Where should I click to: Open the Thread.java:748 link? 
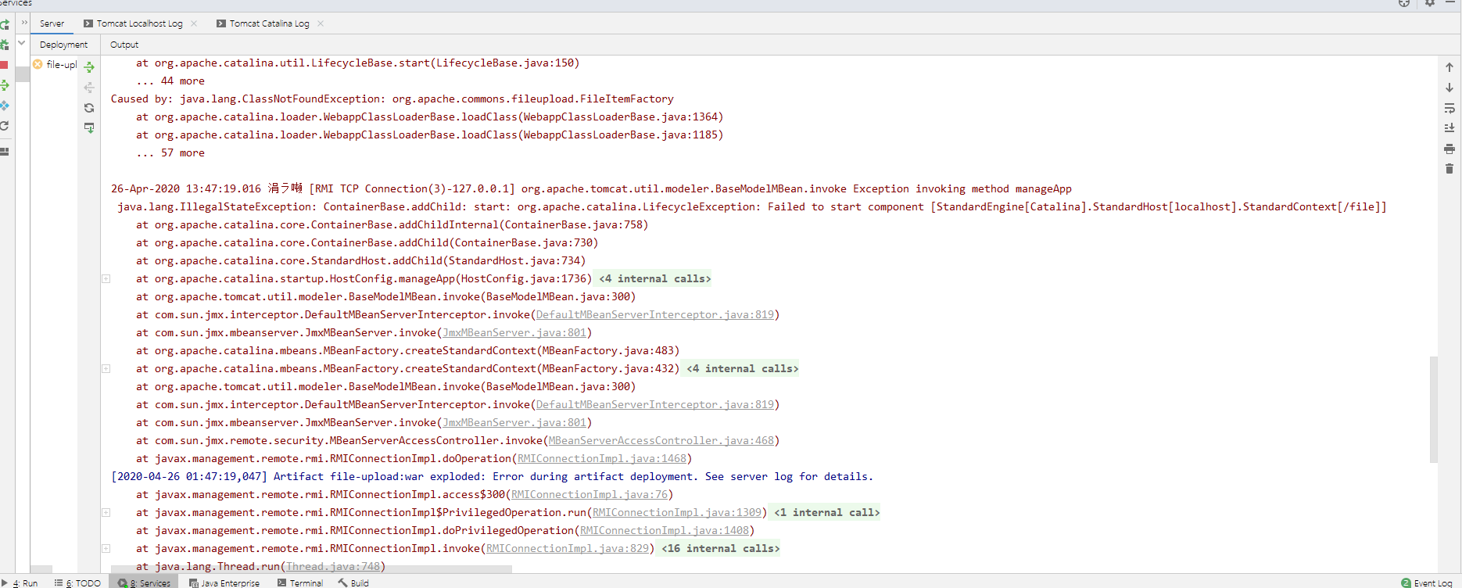(x=333, y=566)
